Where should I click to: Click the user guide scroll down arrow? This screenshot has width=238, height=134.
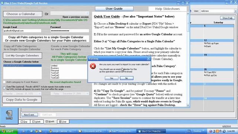pyautogui.click(x=188, y=105)
